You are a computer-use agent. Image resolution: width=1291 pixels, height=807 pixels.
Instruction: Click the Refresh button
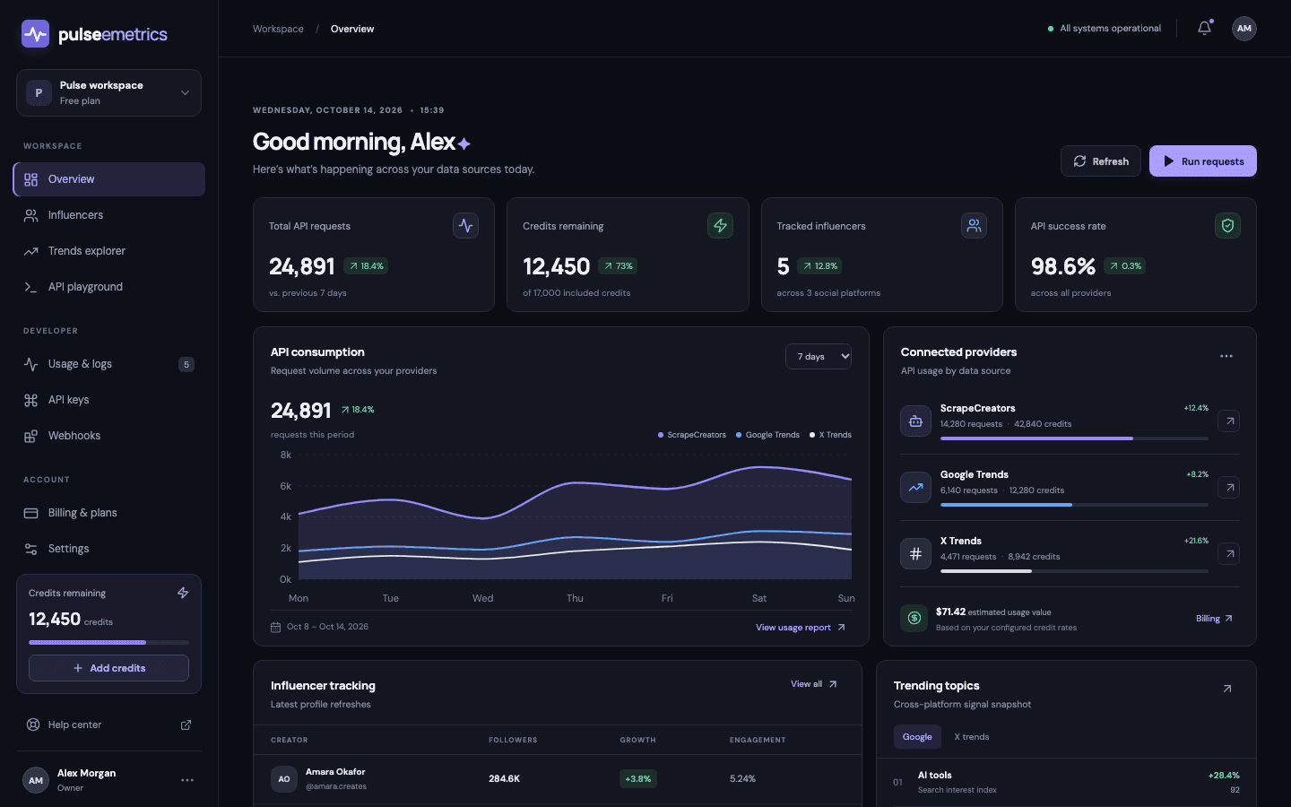[1101, 161]
